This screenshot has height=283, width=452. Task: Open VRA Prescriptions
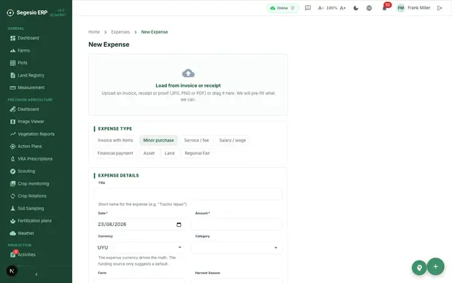[36, 159]
